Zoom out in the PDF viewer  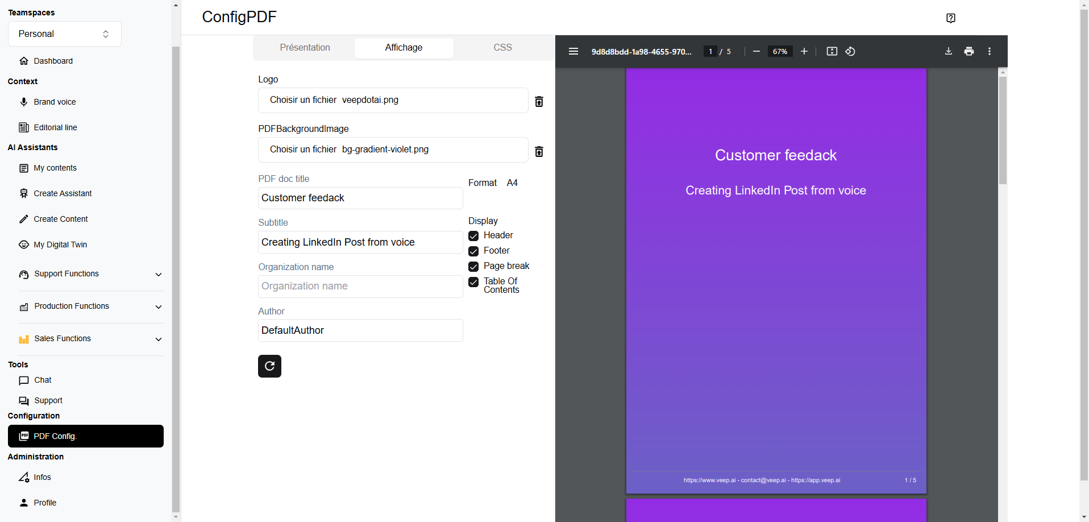[756, 51]
